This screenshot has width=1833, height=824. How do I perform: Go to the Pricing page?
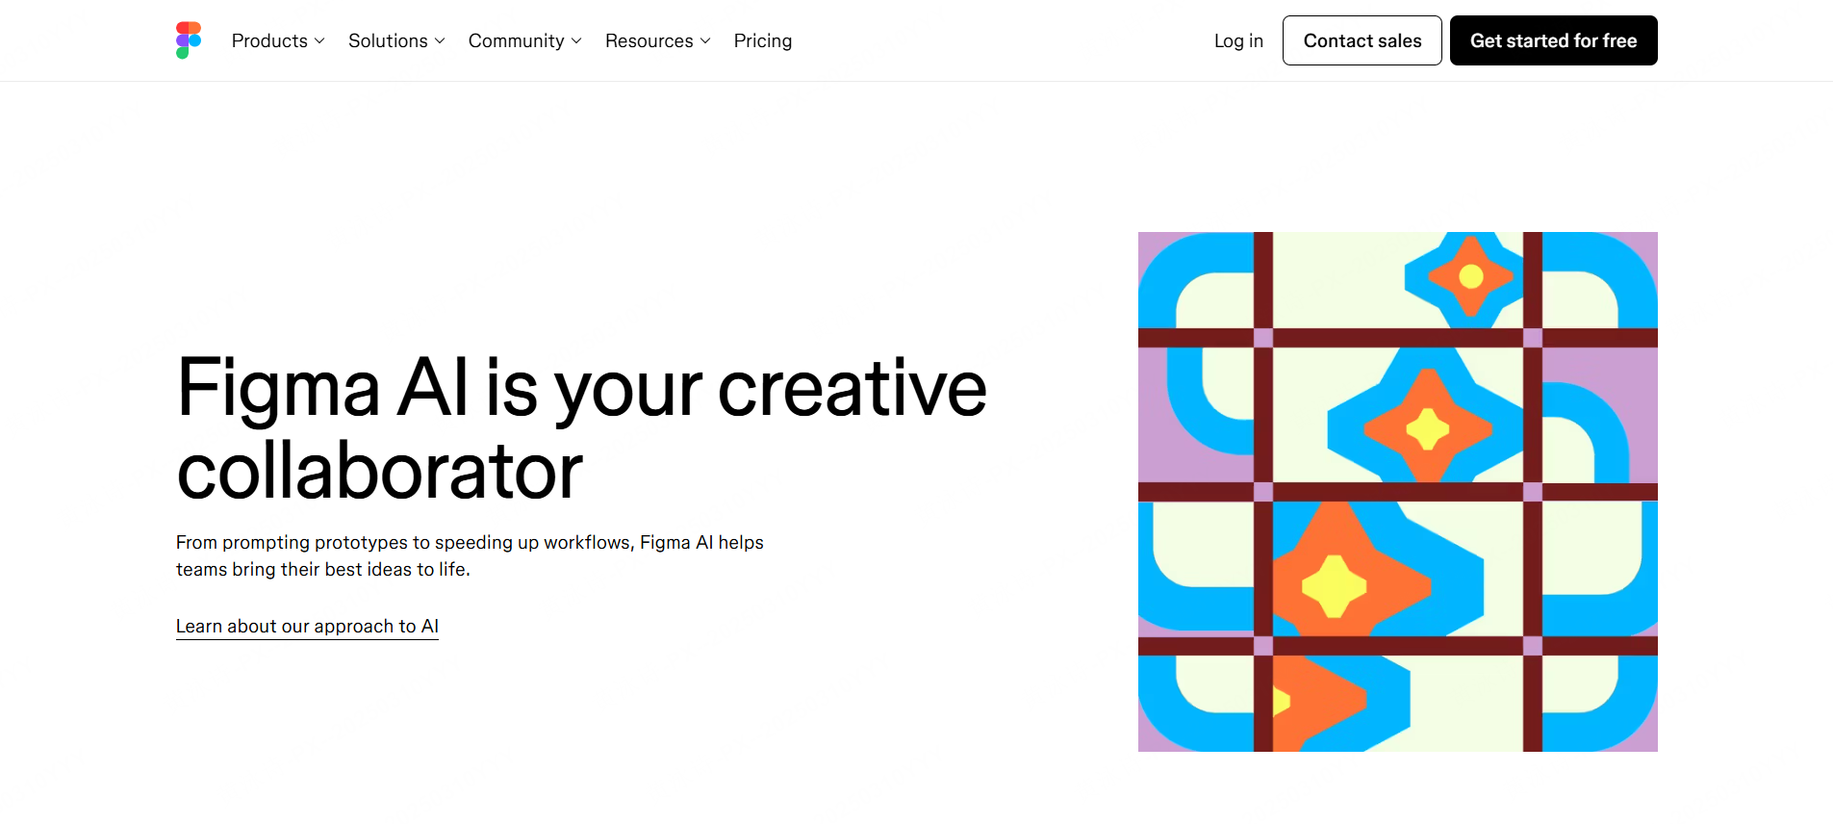click(x=762, y=40)
